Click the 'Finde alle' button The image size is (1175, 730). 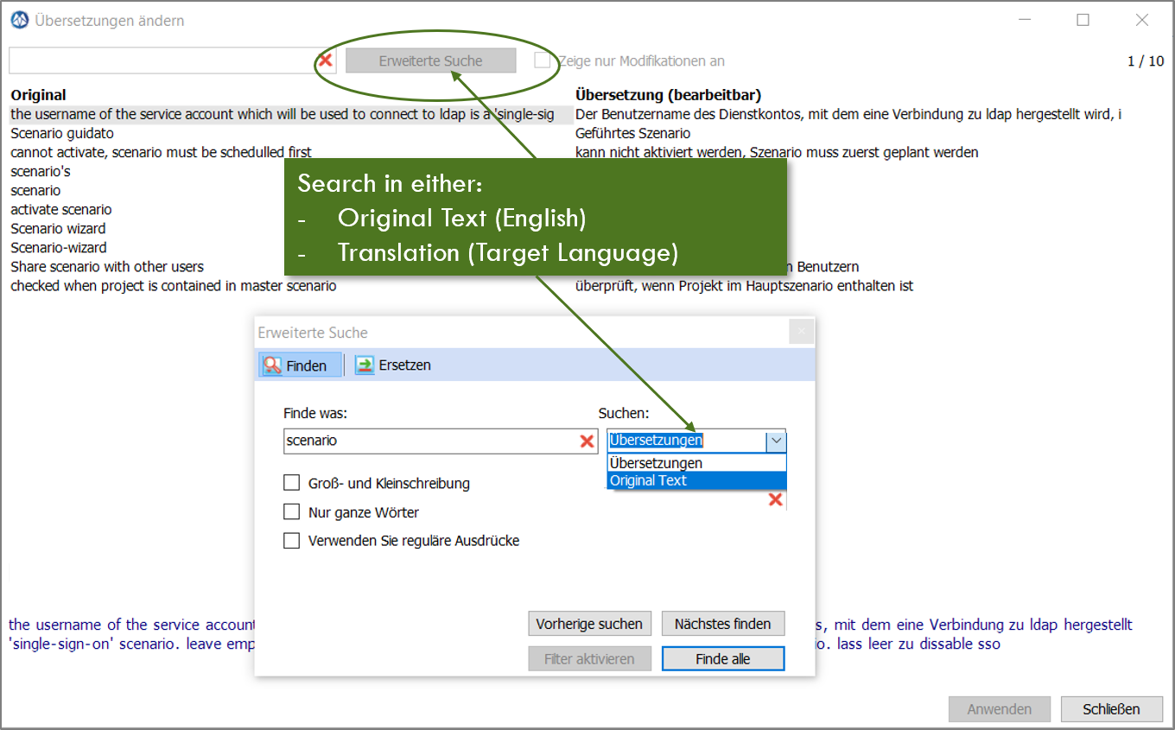click(723, 659)
